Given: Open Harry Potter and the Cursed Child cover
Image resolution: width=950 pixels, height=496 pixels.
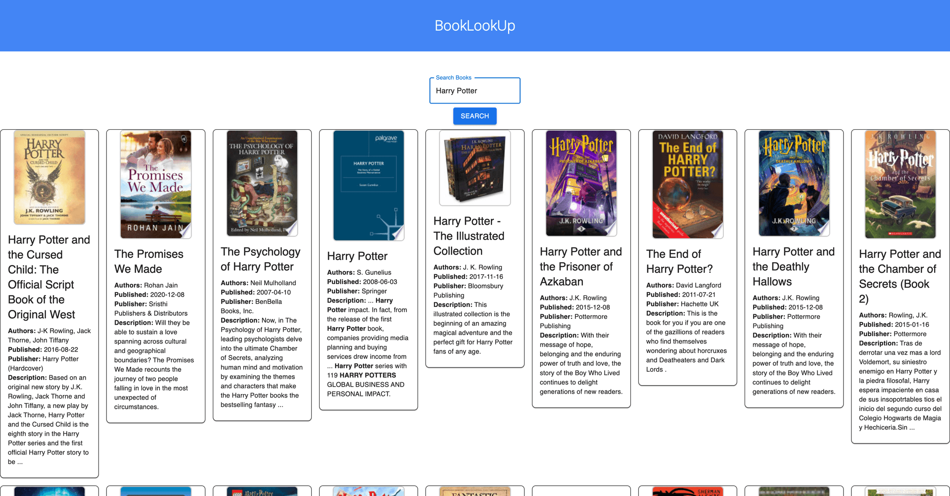Looking at the screenshot, I should click(49, 177).
